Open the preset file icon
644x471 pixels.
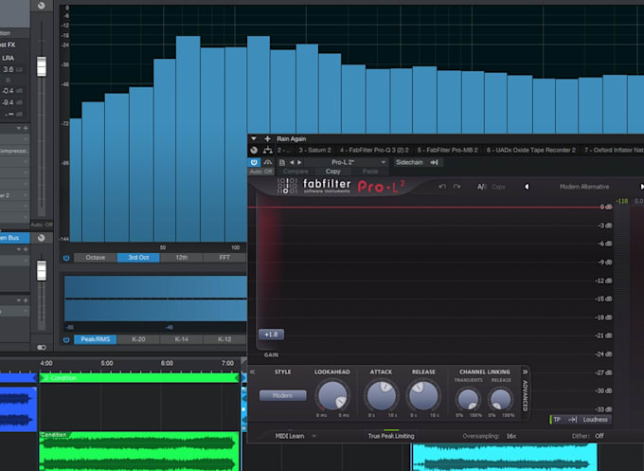(x=282, y=162)
